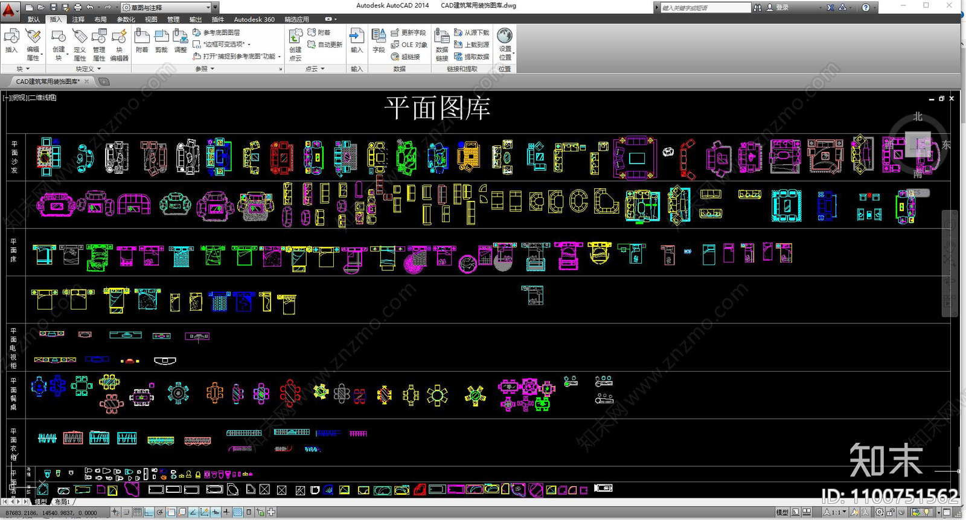Click the 登录 sign-in button
966x520 pixels.
pyautogui.click(x=782, y=7)
